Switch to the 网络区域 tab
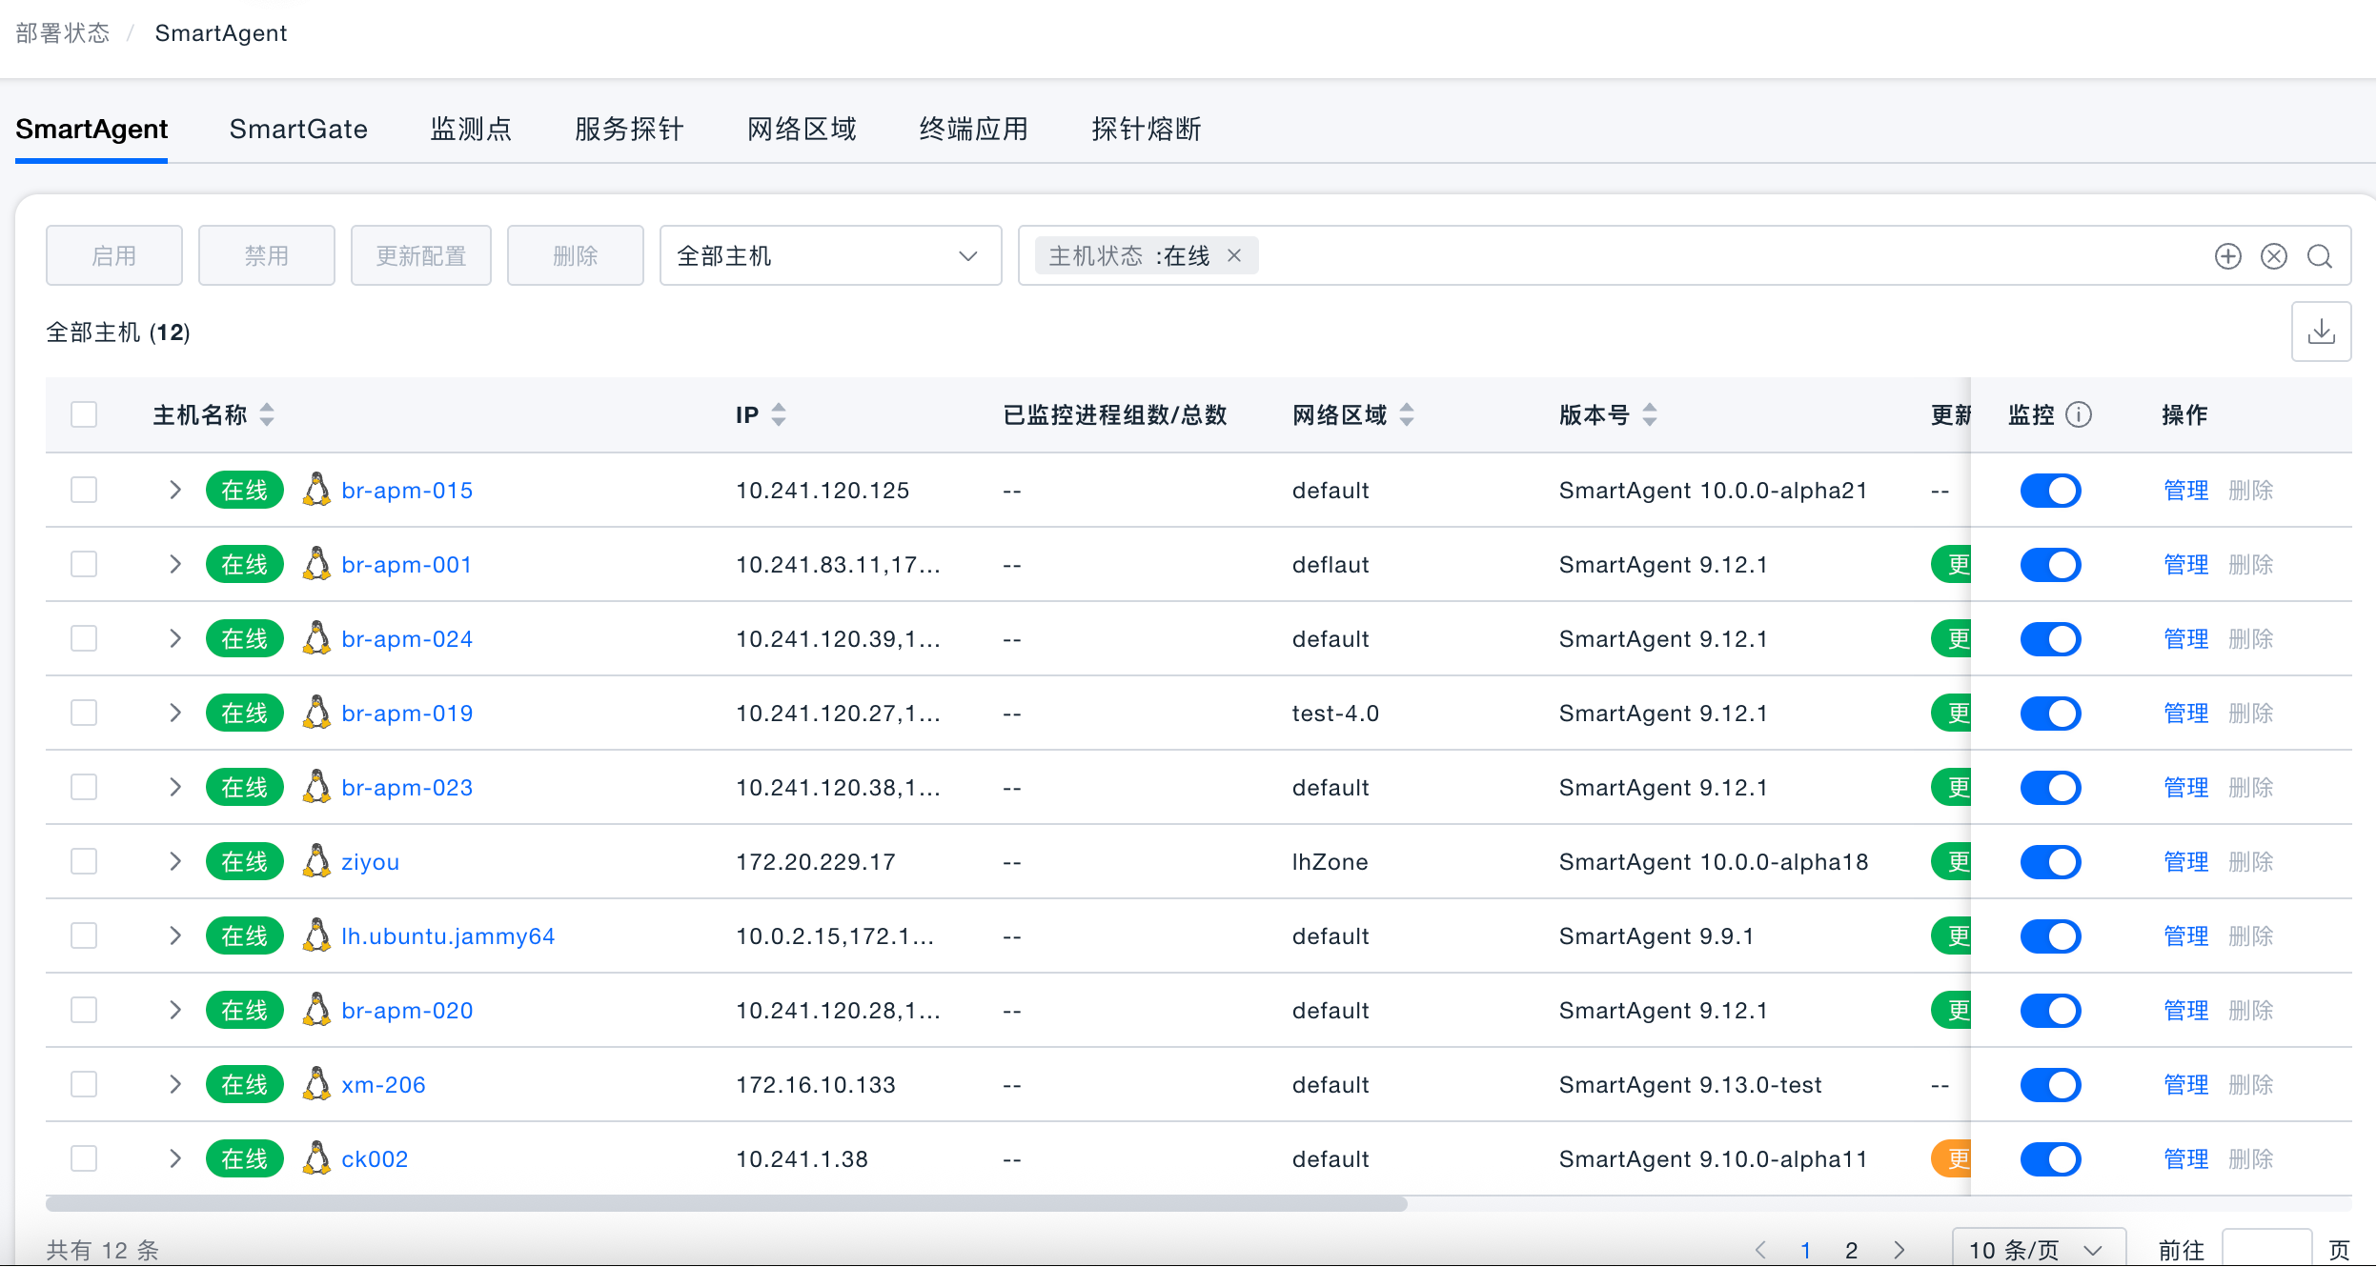2377x1267 pixels. pos(802,129)
